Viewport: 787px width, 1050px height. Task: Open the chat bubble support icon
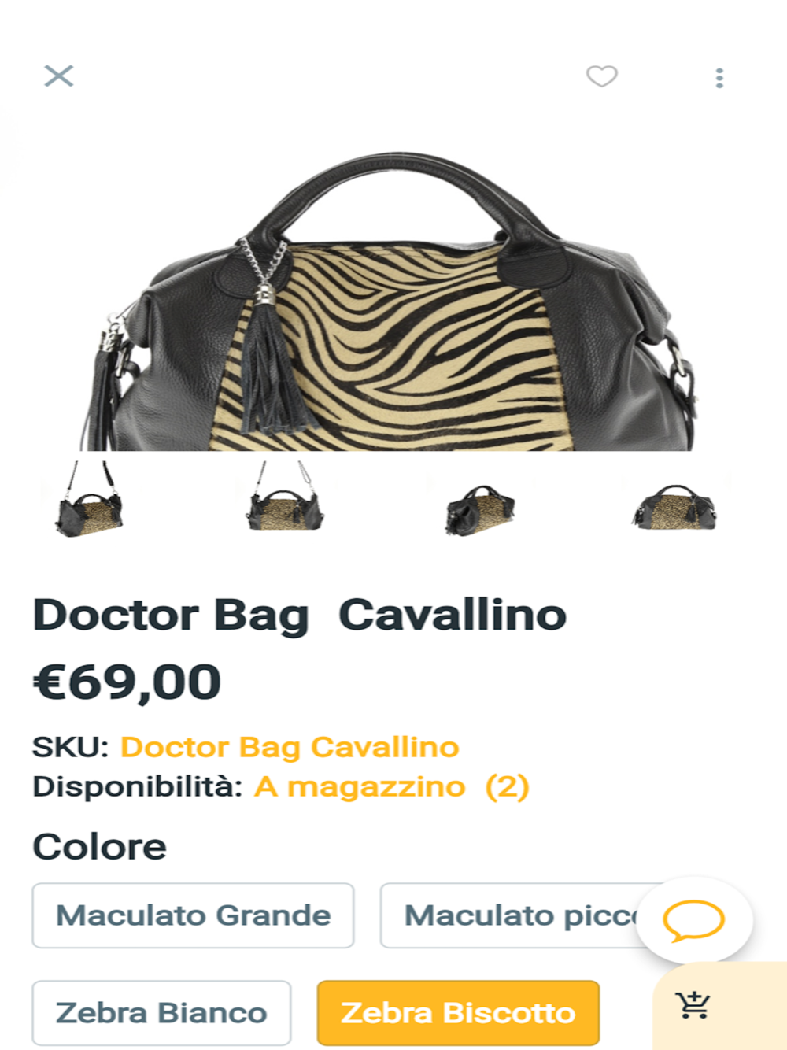(694, 920)
